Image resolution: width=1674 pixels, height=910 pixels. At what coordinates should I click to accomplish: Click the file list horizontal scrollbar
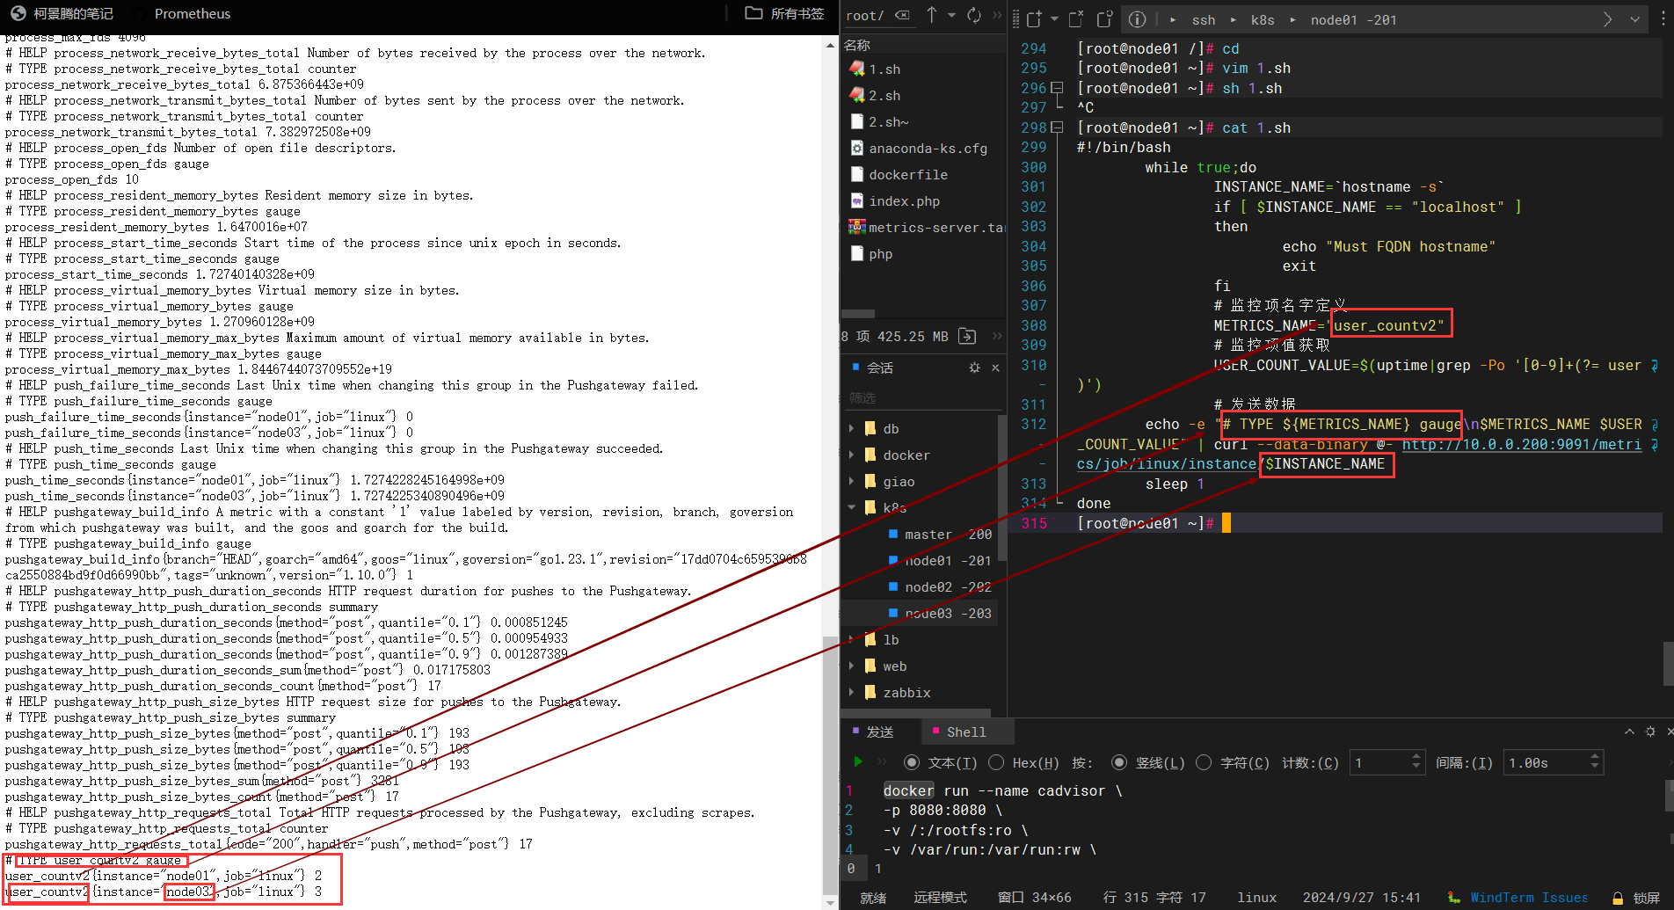click(858, 313)
